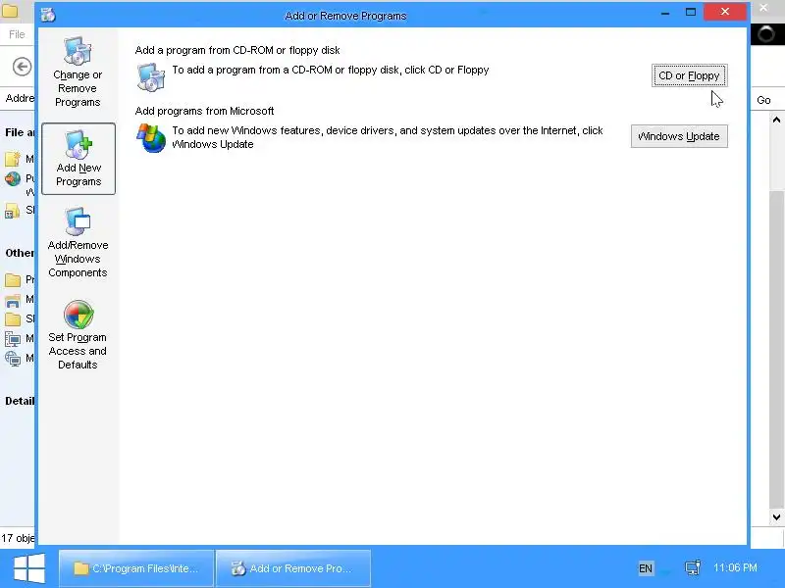
Task: Select Add New Programs sidebar item
Action: pyautogui.click(x=78, y=159)
